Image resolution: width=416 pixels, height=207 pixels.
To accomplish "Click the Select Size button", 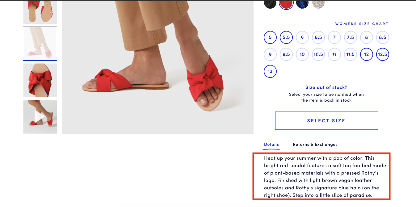I will click(x=326, y=121).
